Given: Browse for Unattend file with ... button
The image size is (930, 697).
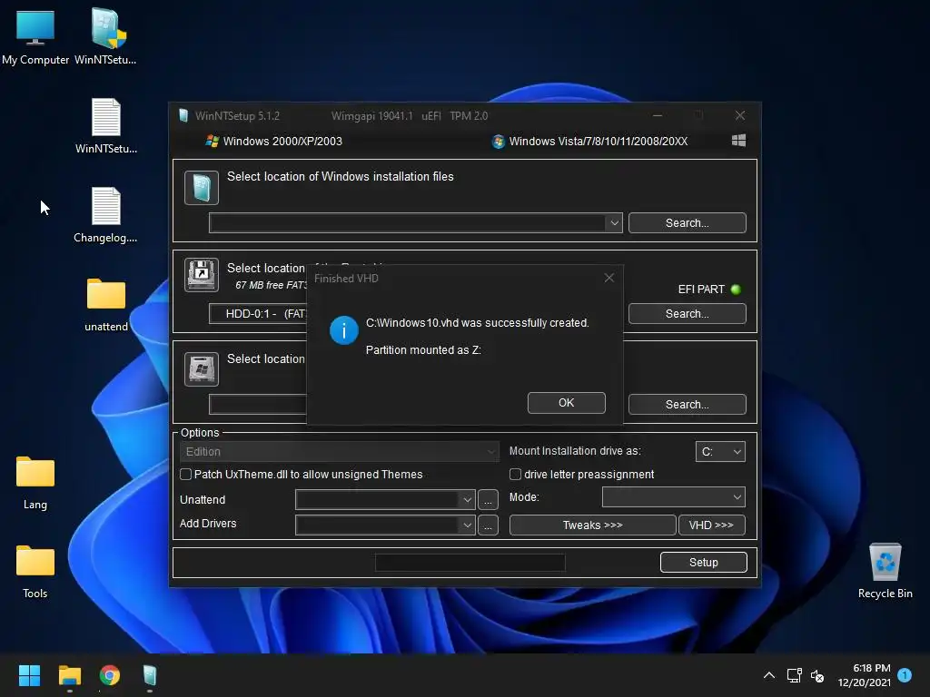Looking at the screenshot, I should (x=488, y=500).
